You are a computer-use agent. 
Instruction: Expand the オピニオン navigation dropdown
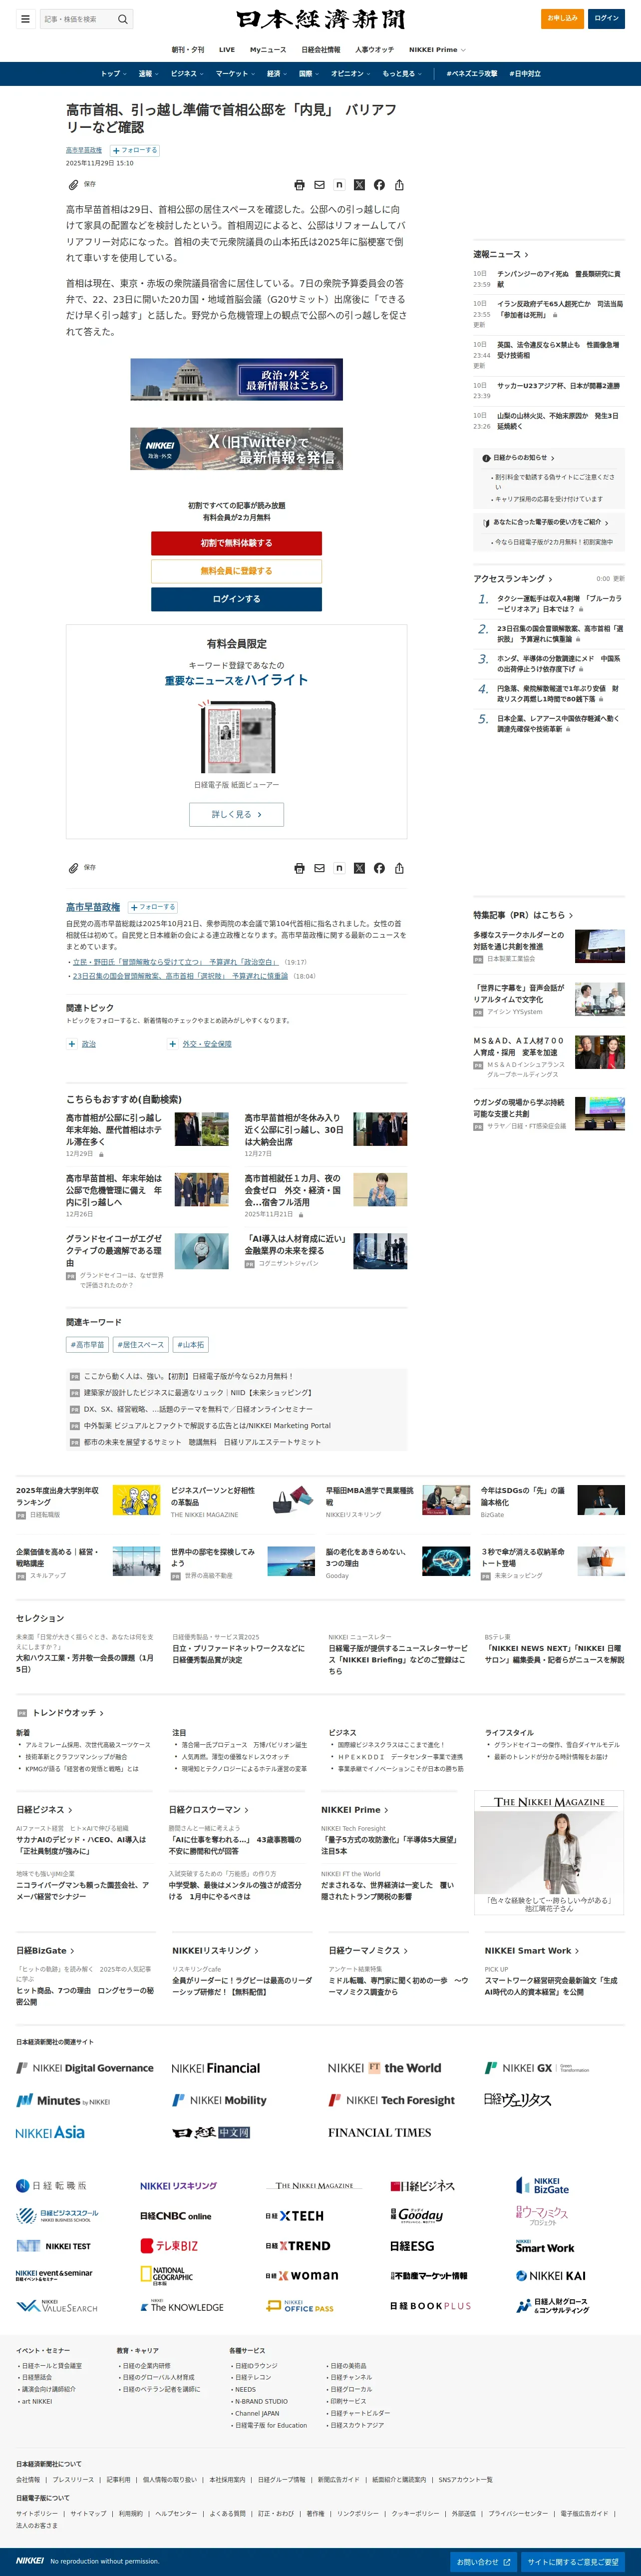tap(351, 74)
